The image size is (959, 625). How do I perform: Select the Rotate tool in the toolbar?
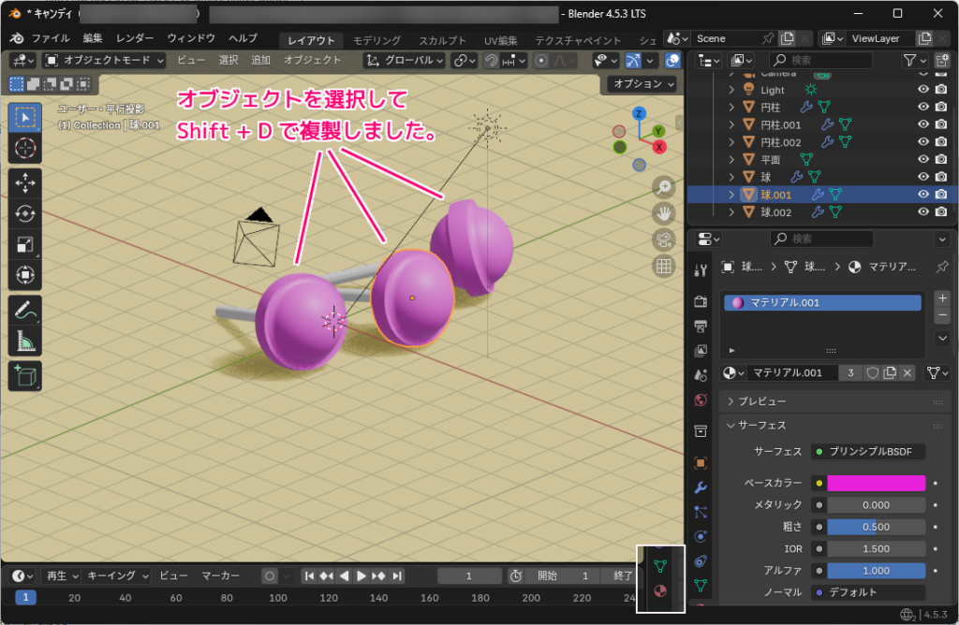(25, 213)
